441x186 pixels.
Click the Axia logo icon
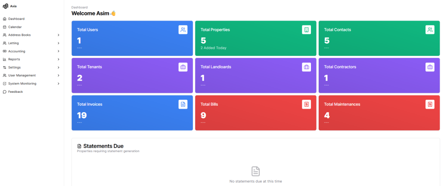5,6
